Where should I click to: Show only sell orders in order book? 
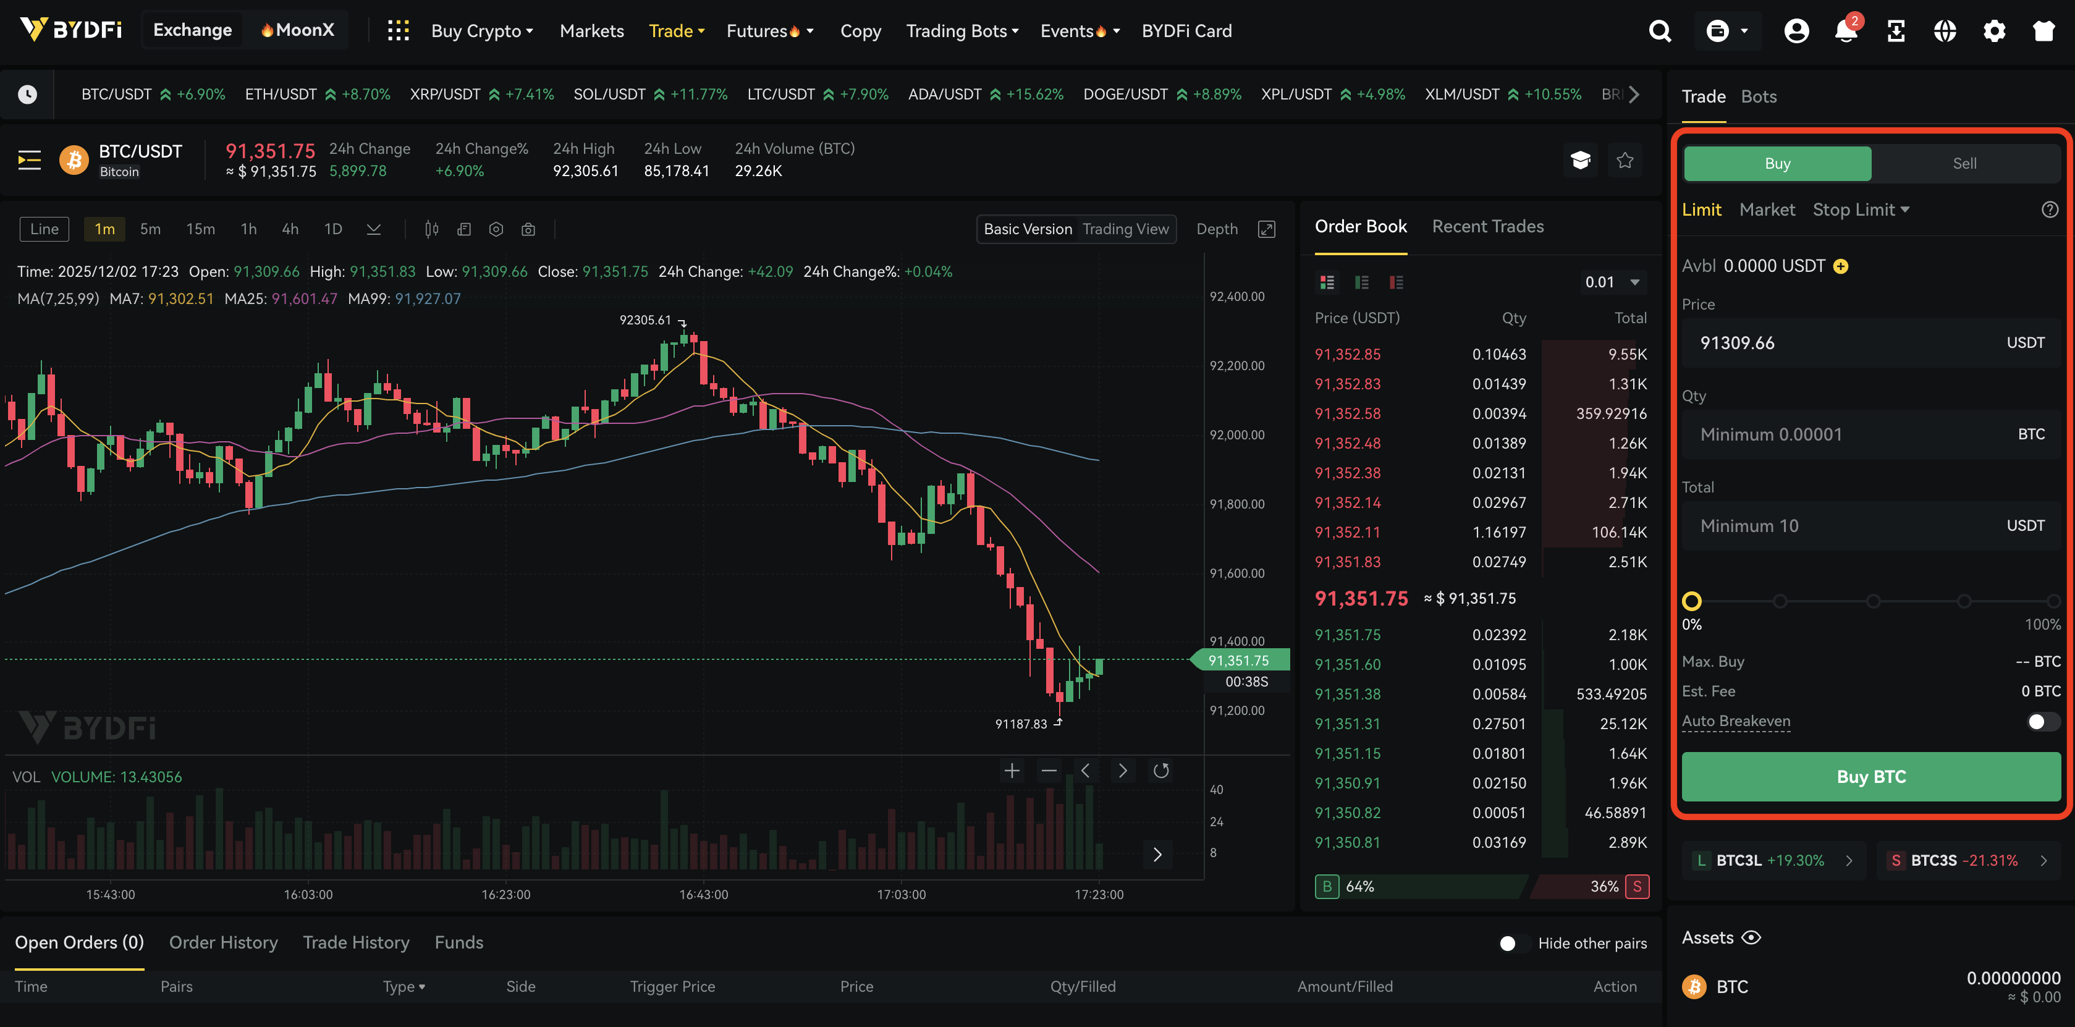[1396, 282]
